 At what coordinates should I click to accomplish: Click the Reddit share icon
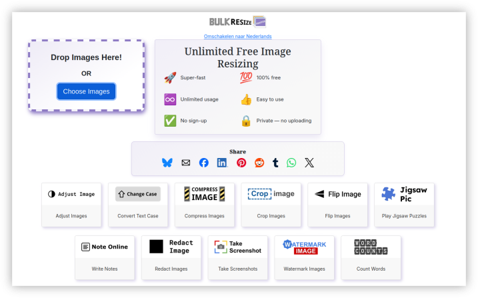point(259,163)
